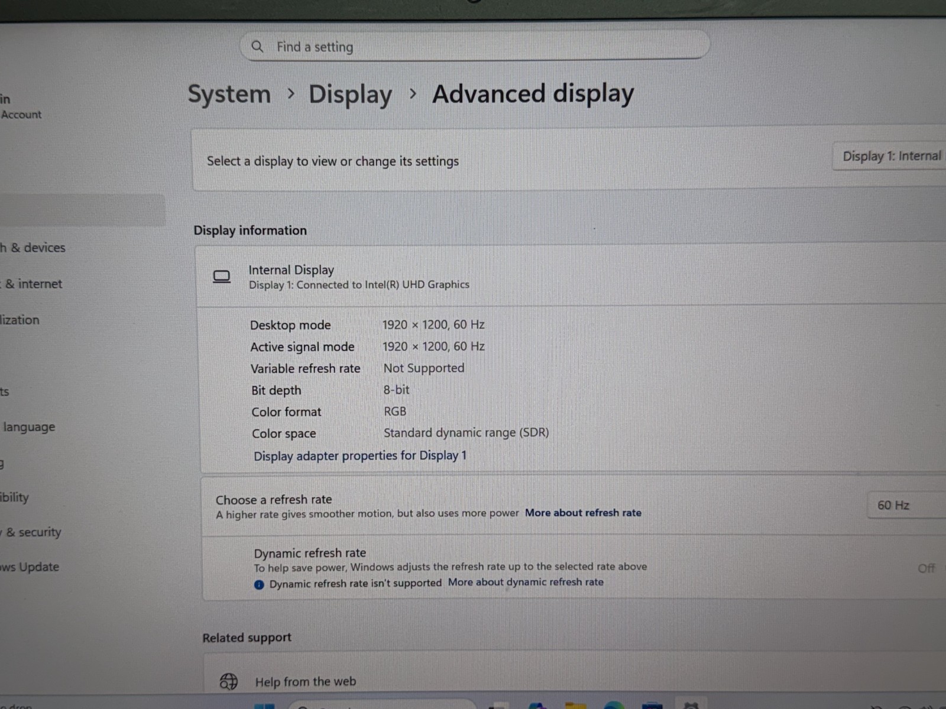Go back to System in the breadcrumb
946x709 pixels.
[x=229, y=95]
